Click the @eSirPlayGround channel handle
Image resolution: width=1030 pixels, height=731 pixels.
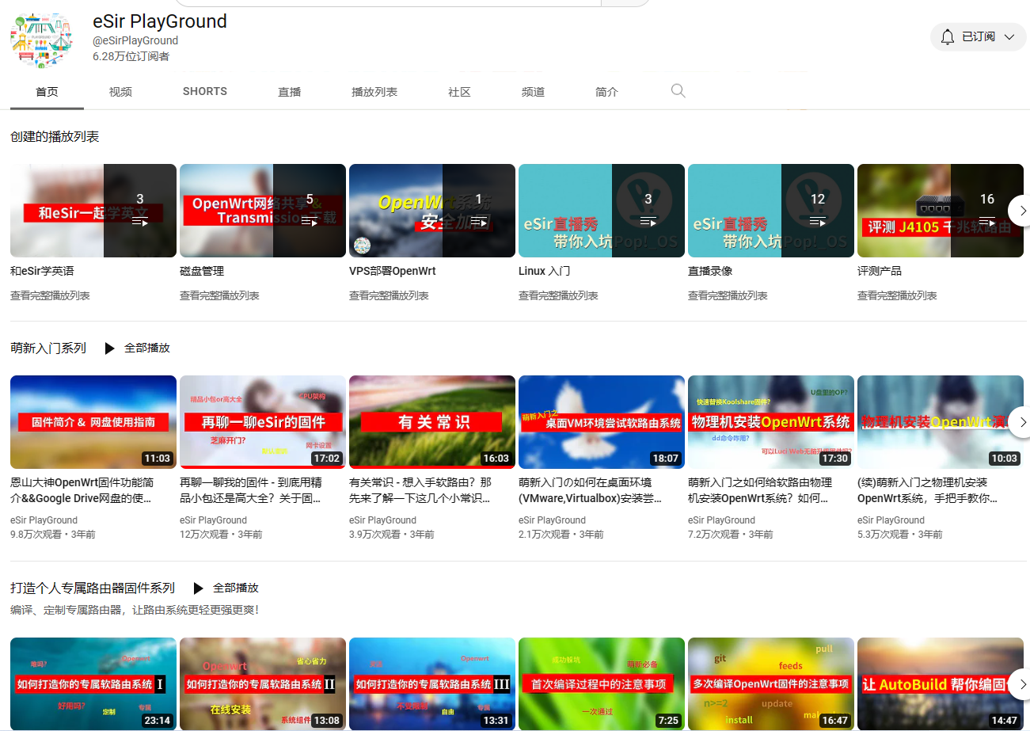tap(135, 40)
